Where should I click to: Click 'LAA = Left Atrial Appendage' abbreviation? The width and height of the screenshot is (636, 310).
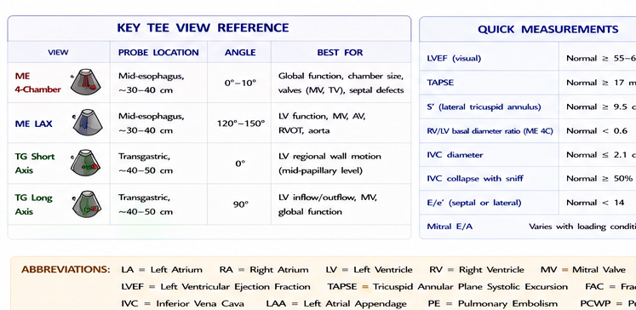click(x=336, y=303)
